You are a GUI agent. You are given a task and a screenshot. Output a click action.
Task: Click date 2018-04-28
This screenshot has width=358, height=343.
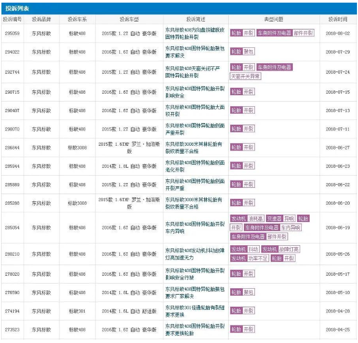[x=338, y=311]
